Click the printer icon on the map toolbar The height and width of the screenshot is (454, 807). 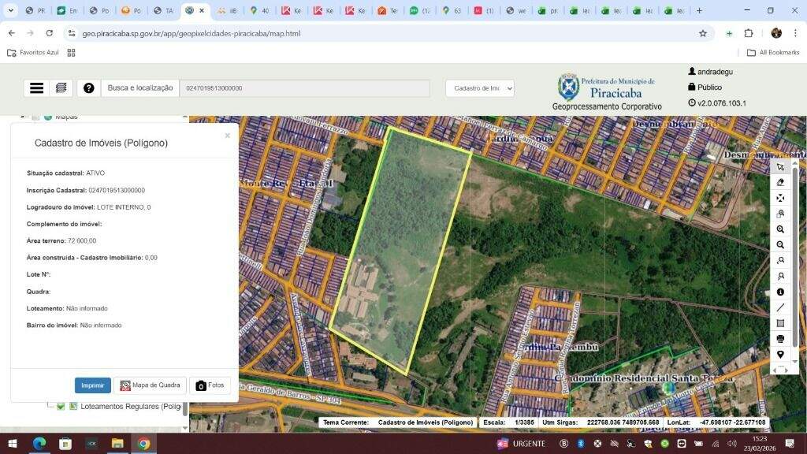780,339
